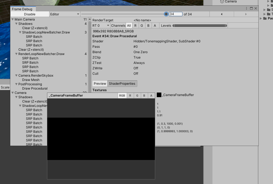Screen dimensions: 273x184
Task: Open the RT 0 render target dropdown
Action: point(100,25)
